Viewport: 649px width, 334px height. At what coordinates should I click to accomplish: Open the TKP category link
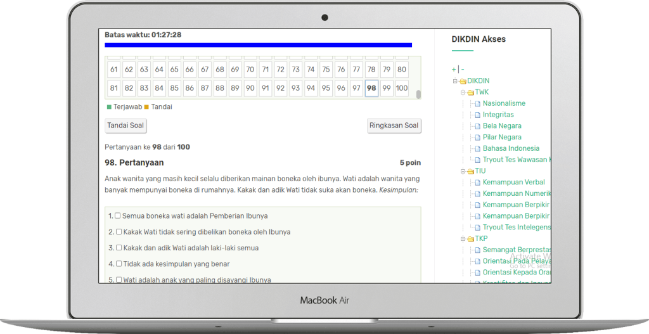click(x=481, y=238)
